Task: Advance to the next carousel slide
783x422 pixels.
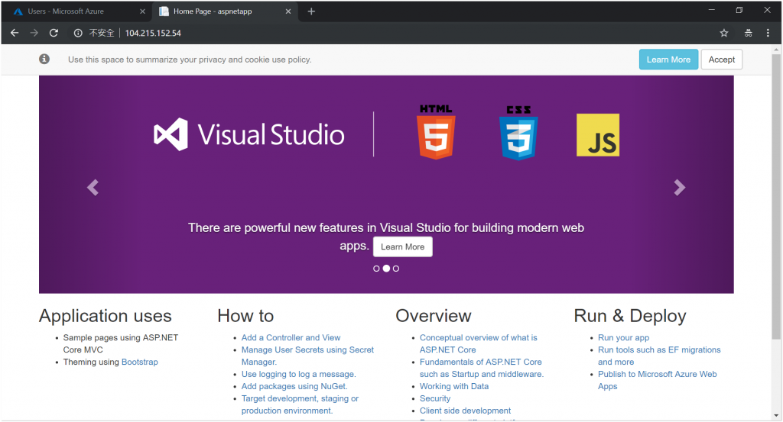Action: click(679, 187)
